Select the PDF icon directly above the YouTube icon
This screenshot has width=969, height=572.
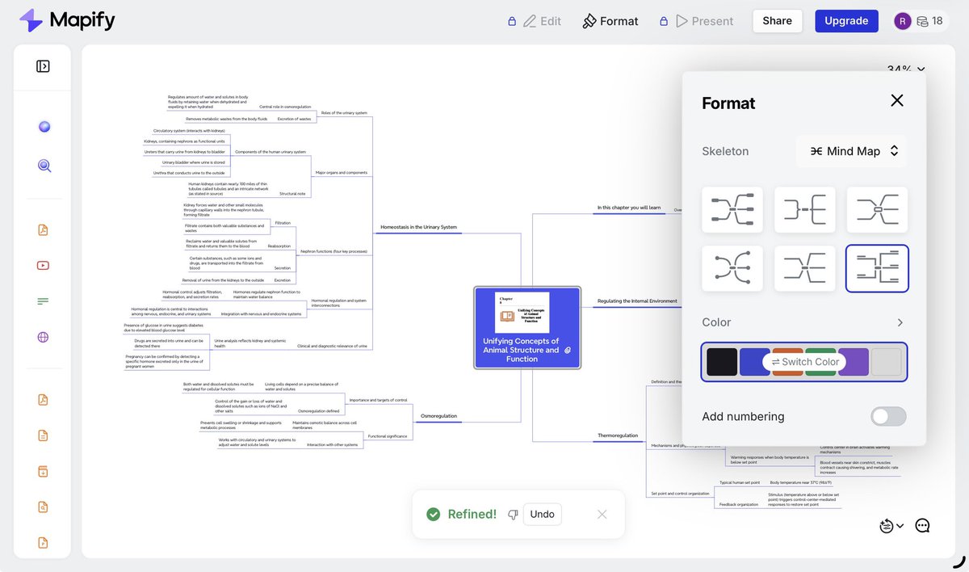pyautogui.click(x=44, y=230)
